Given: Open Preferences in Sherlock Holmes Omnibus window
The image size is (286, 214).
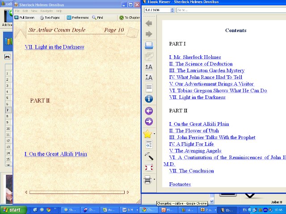Looking at the screenshot, I should click(77, 18).
